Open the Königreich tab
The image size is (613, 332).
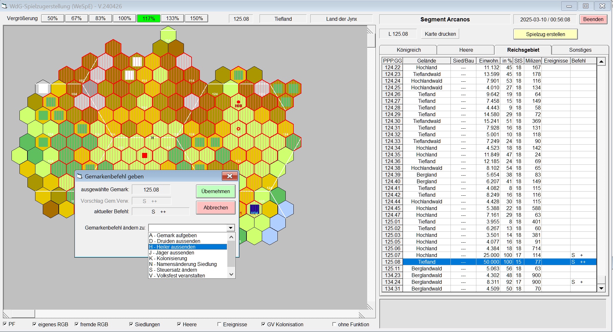[x=409, y=50]
